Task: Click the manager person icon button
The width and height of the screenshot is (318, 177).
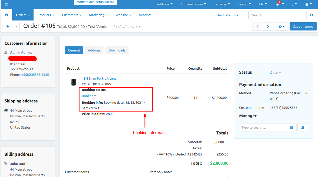Action: pos(303,127)
